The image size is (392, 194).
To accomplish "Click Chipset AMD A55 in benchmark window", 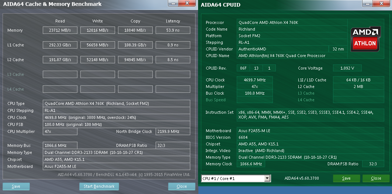I will tap(117, 159).
